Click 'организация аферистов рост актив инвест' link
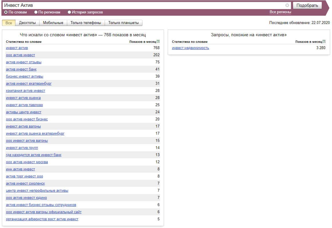 (x=42, y=219)
